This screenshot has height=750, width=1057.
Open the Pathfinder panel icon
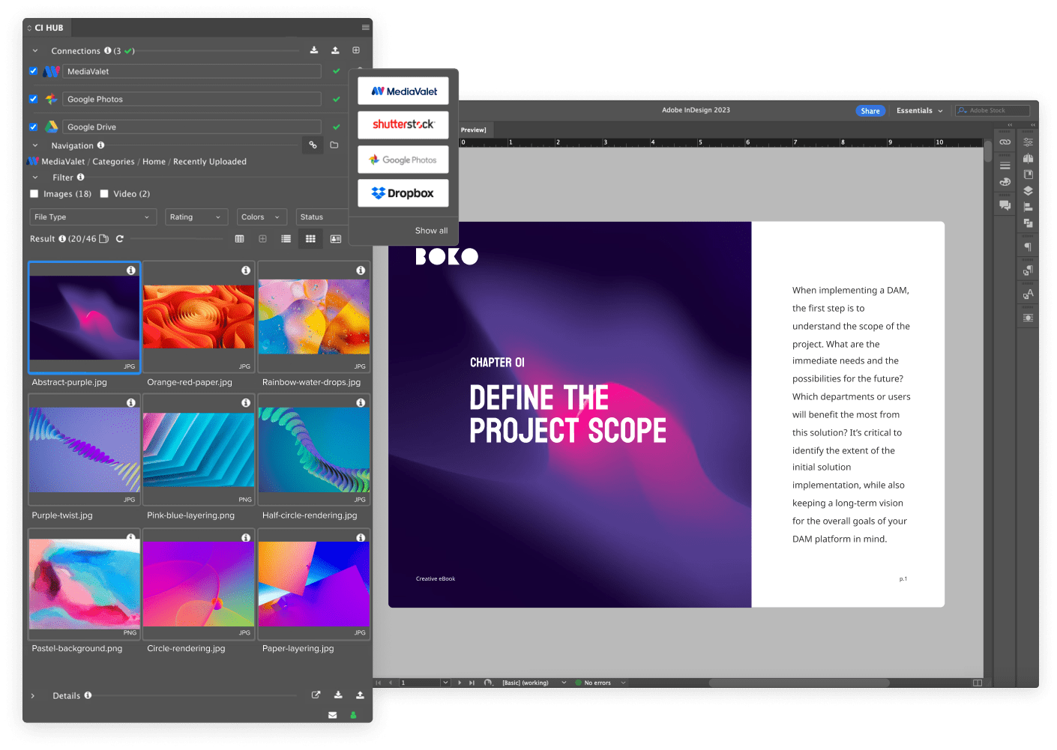[x=1028, y=223]
